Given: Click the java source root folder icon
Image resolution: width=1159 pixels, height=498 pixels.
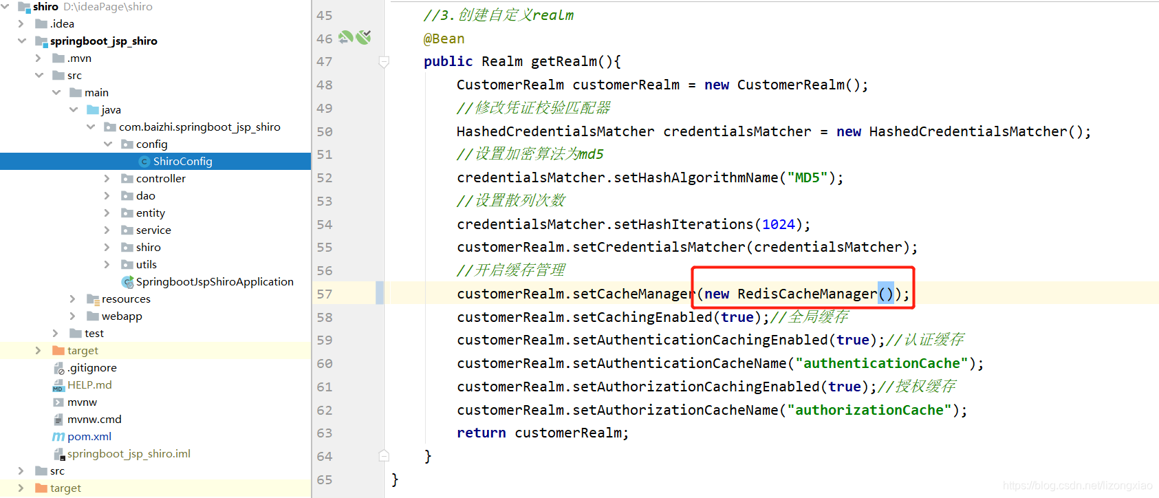Looking at the screenshot, I should point(93,110).
